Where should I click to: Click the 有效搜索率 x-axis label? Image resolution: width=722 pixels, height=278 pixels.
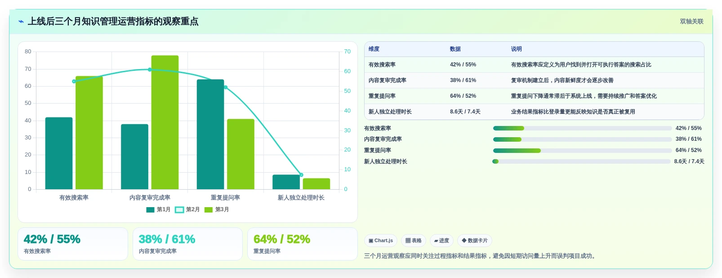click(74, 198)
